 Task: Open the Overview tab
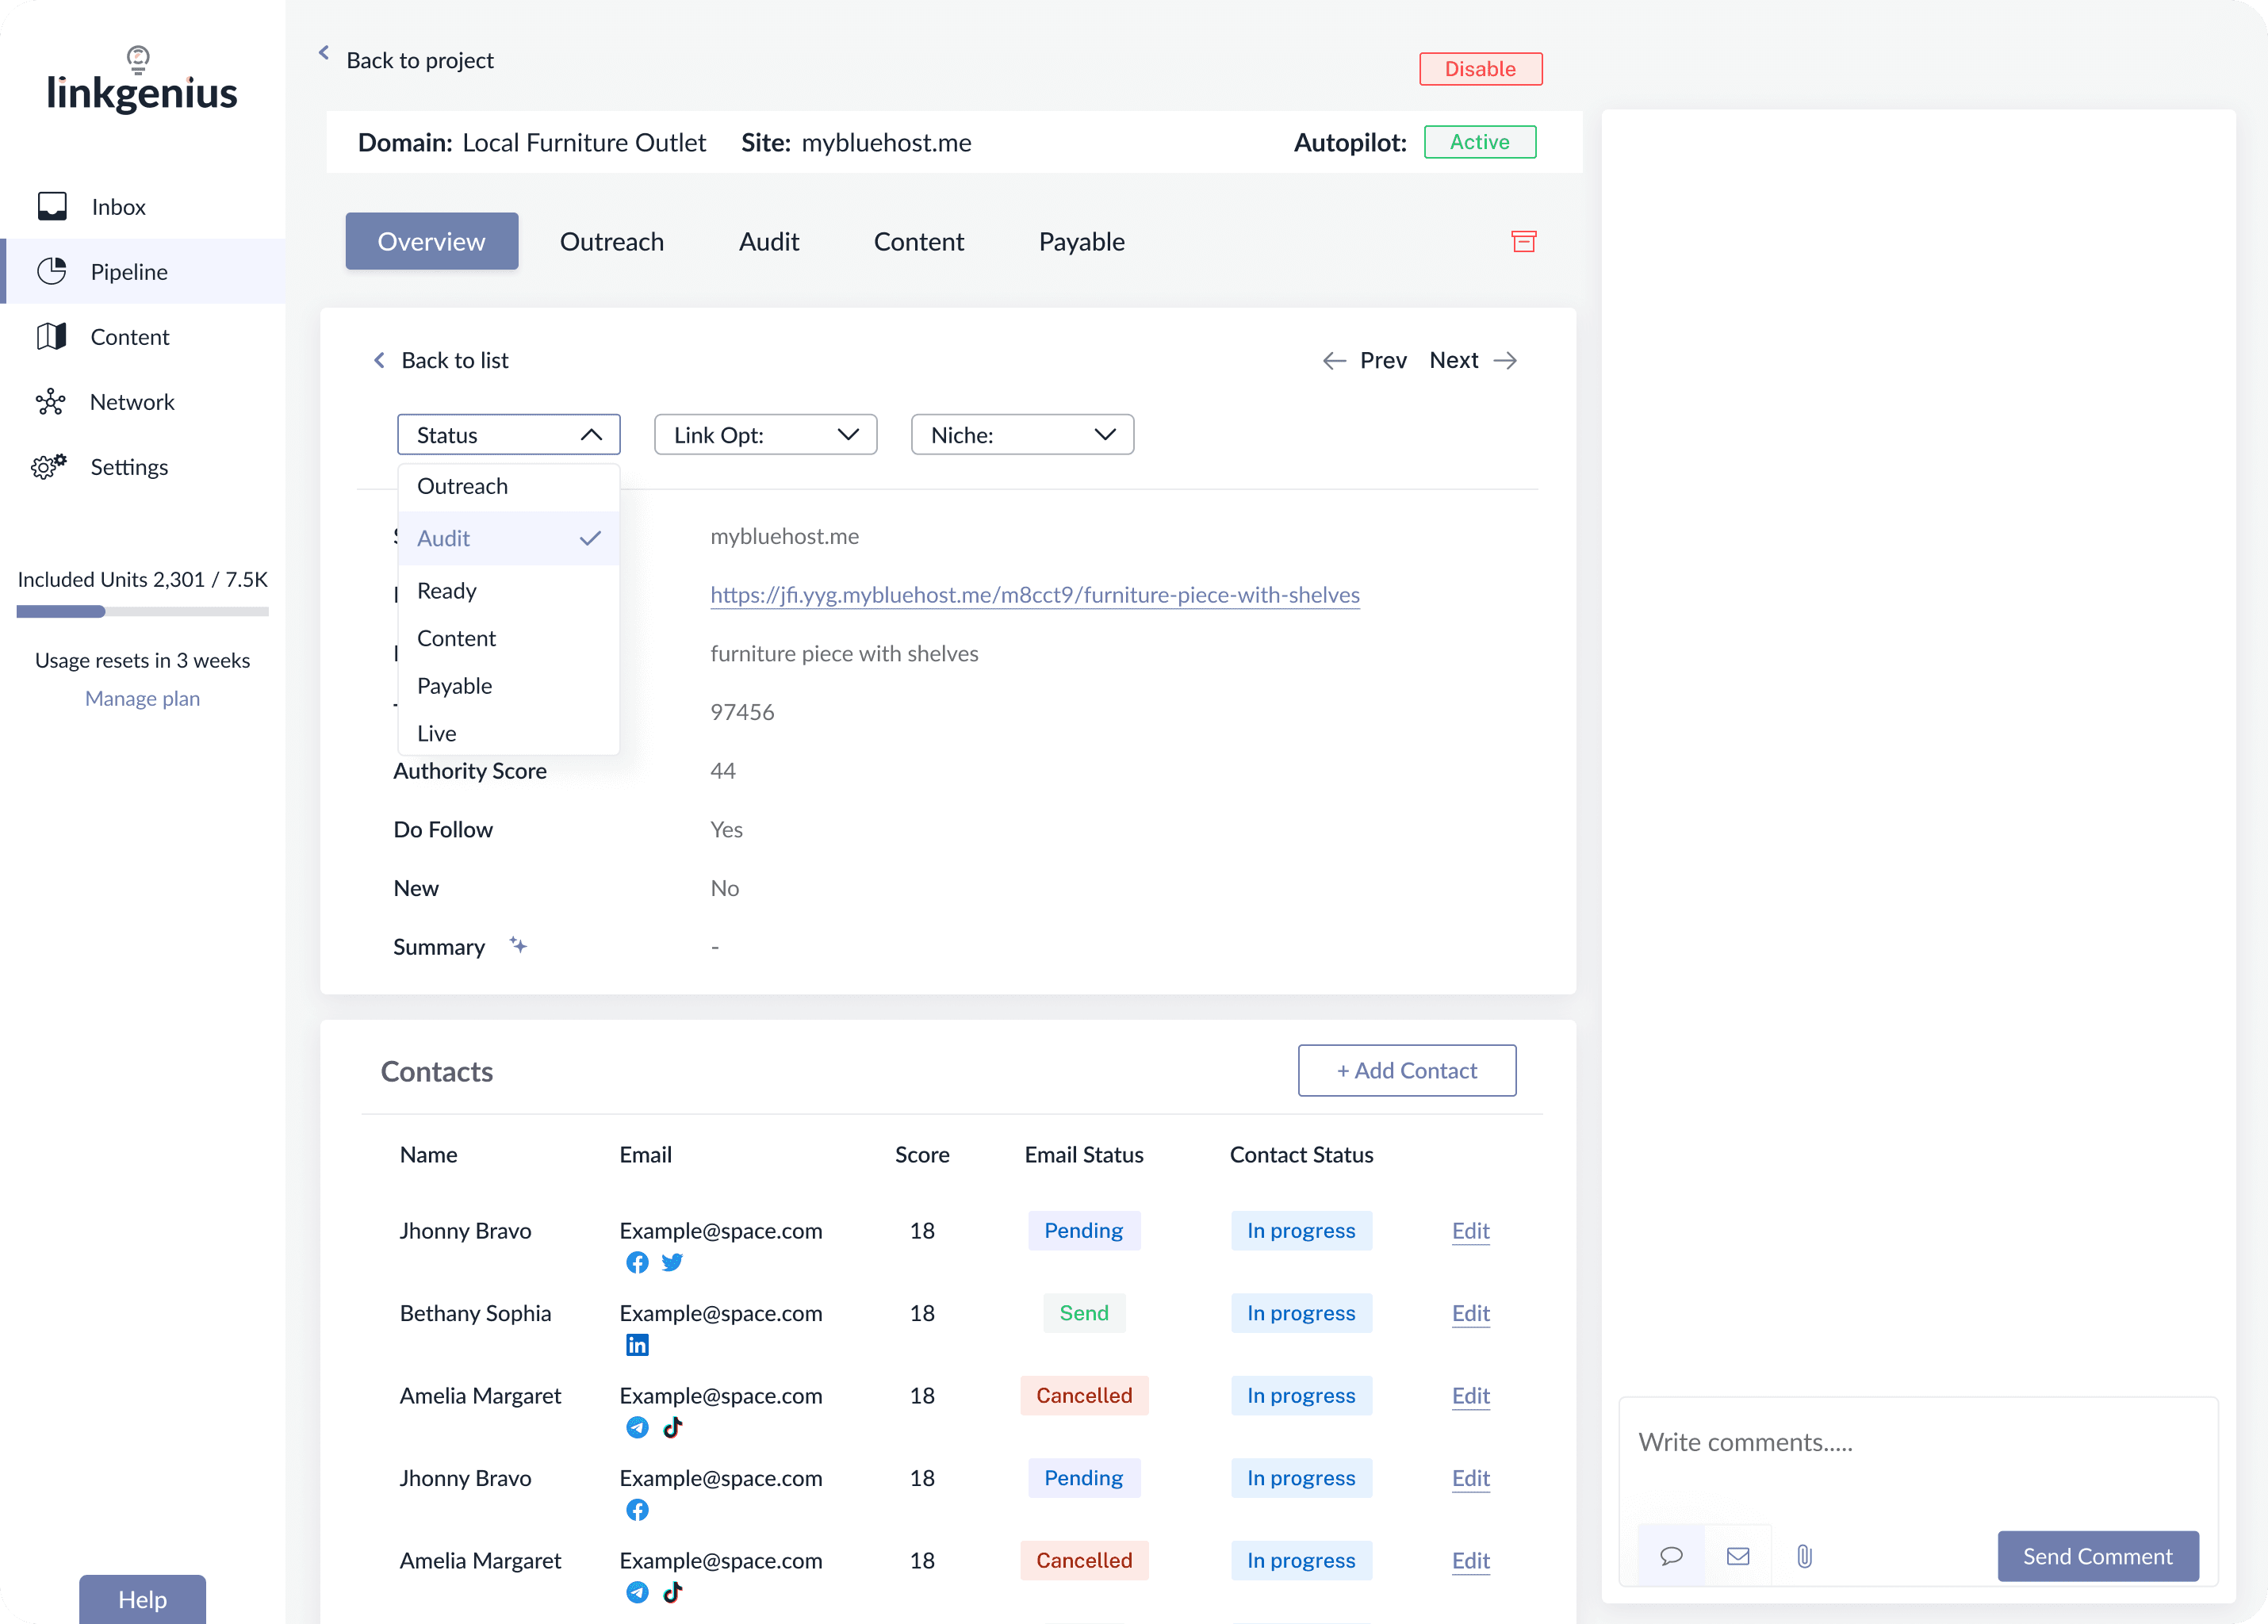coord(431,241)
